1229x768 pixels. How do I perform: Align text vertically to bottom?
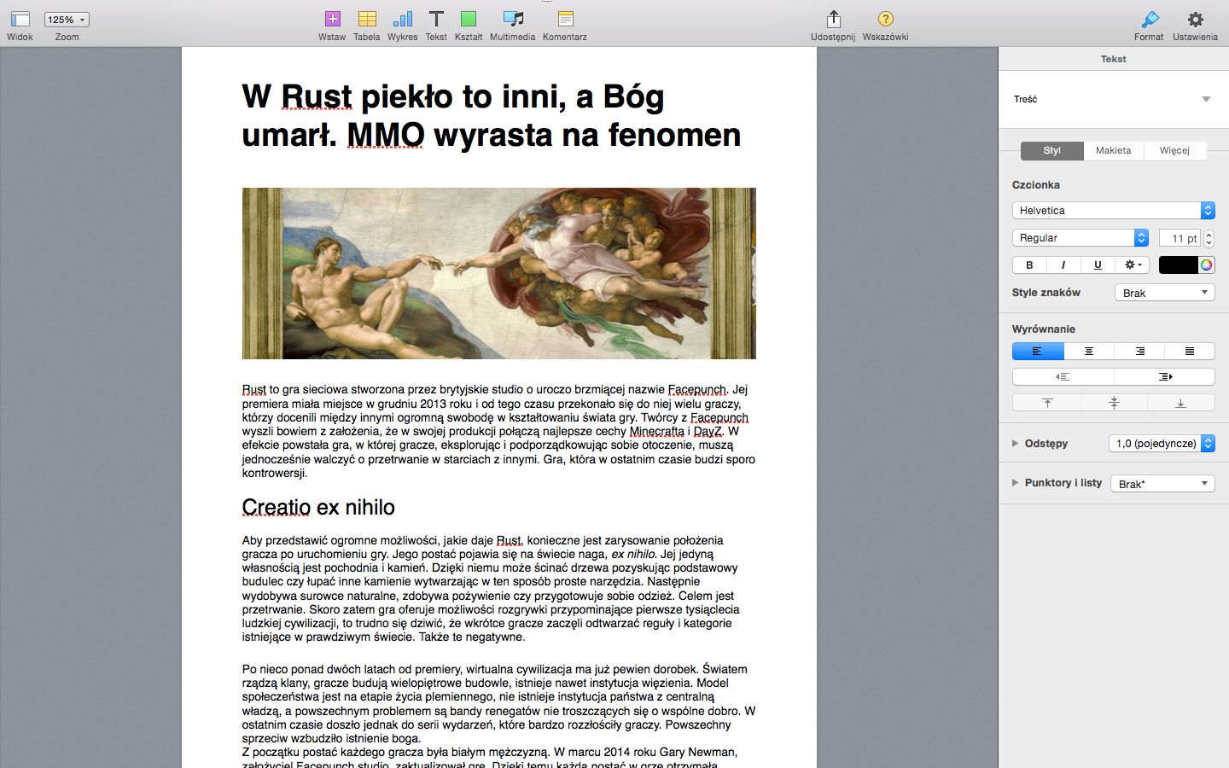1181,403
